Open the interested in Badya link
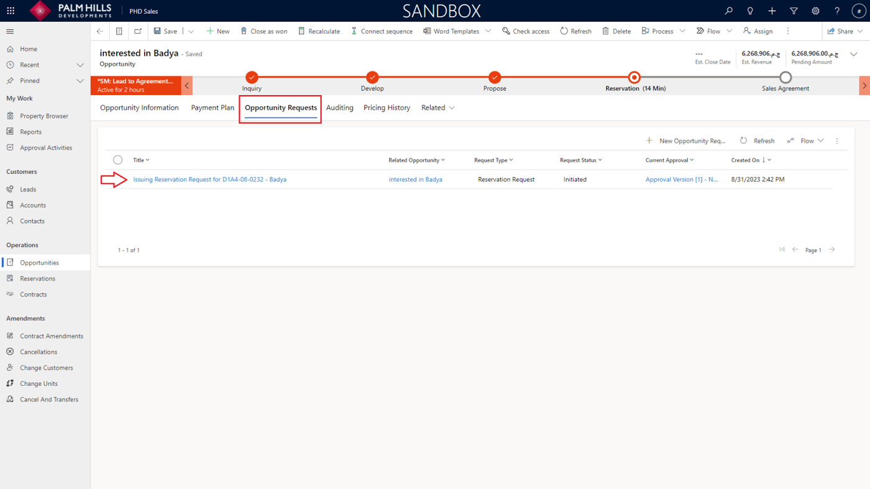 point(416,180)
